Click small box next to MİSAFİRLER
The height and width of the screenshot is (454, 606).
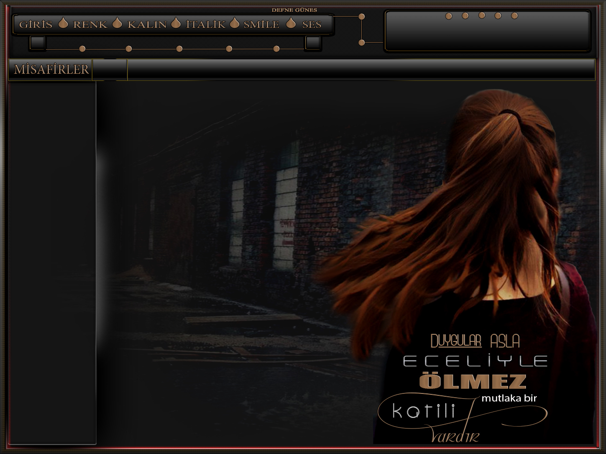(x=110, y=70)
